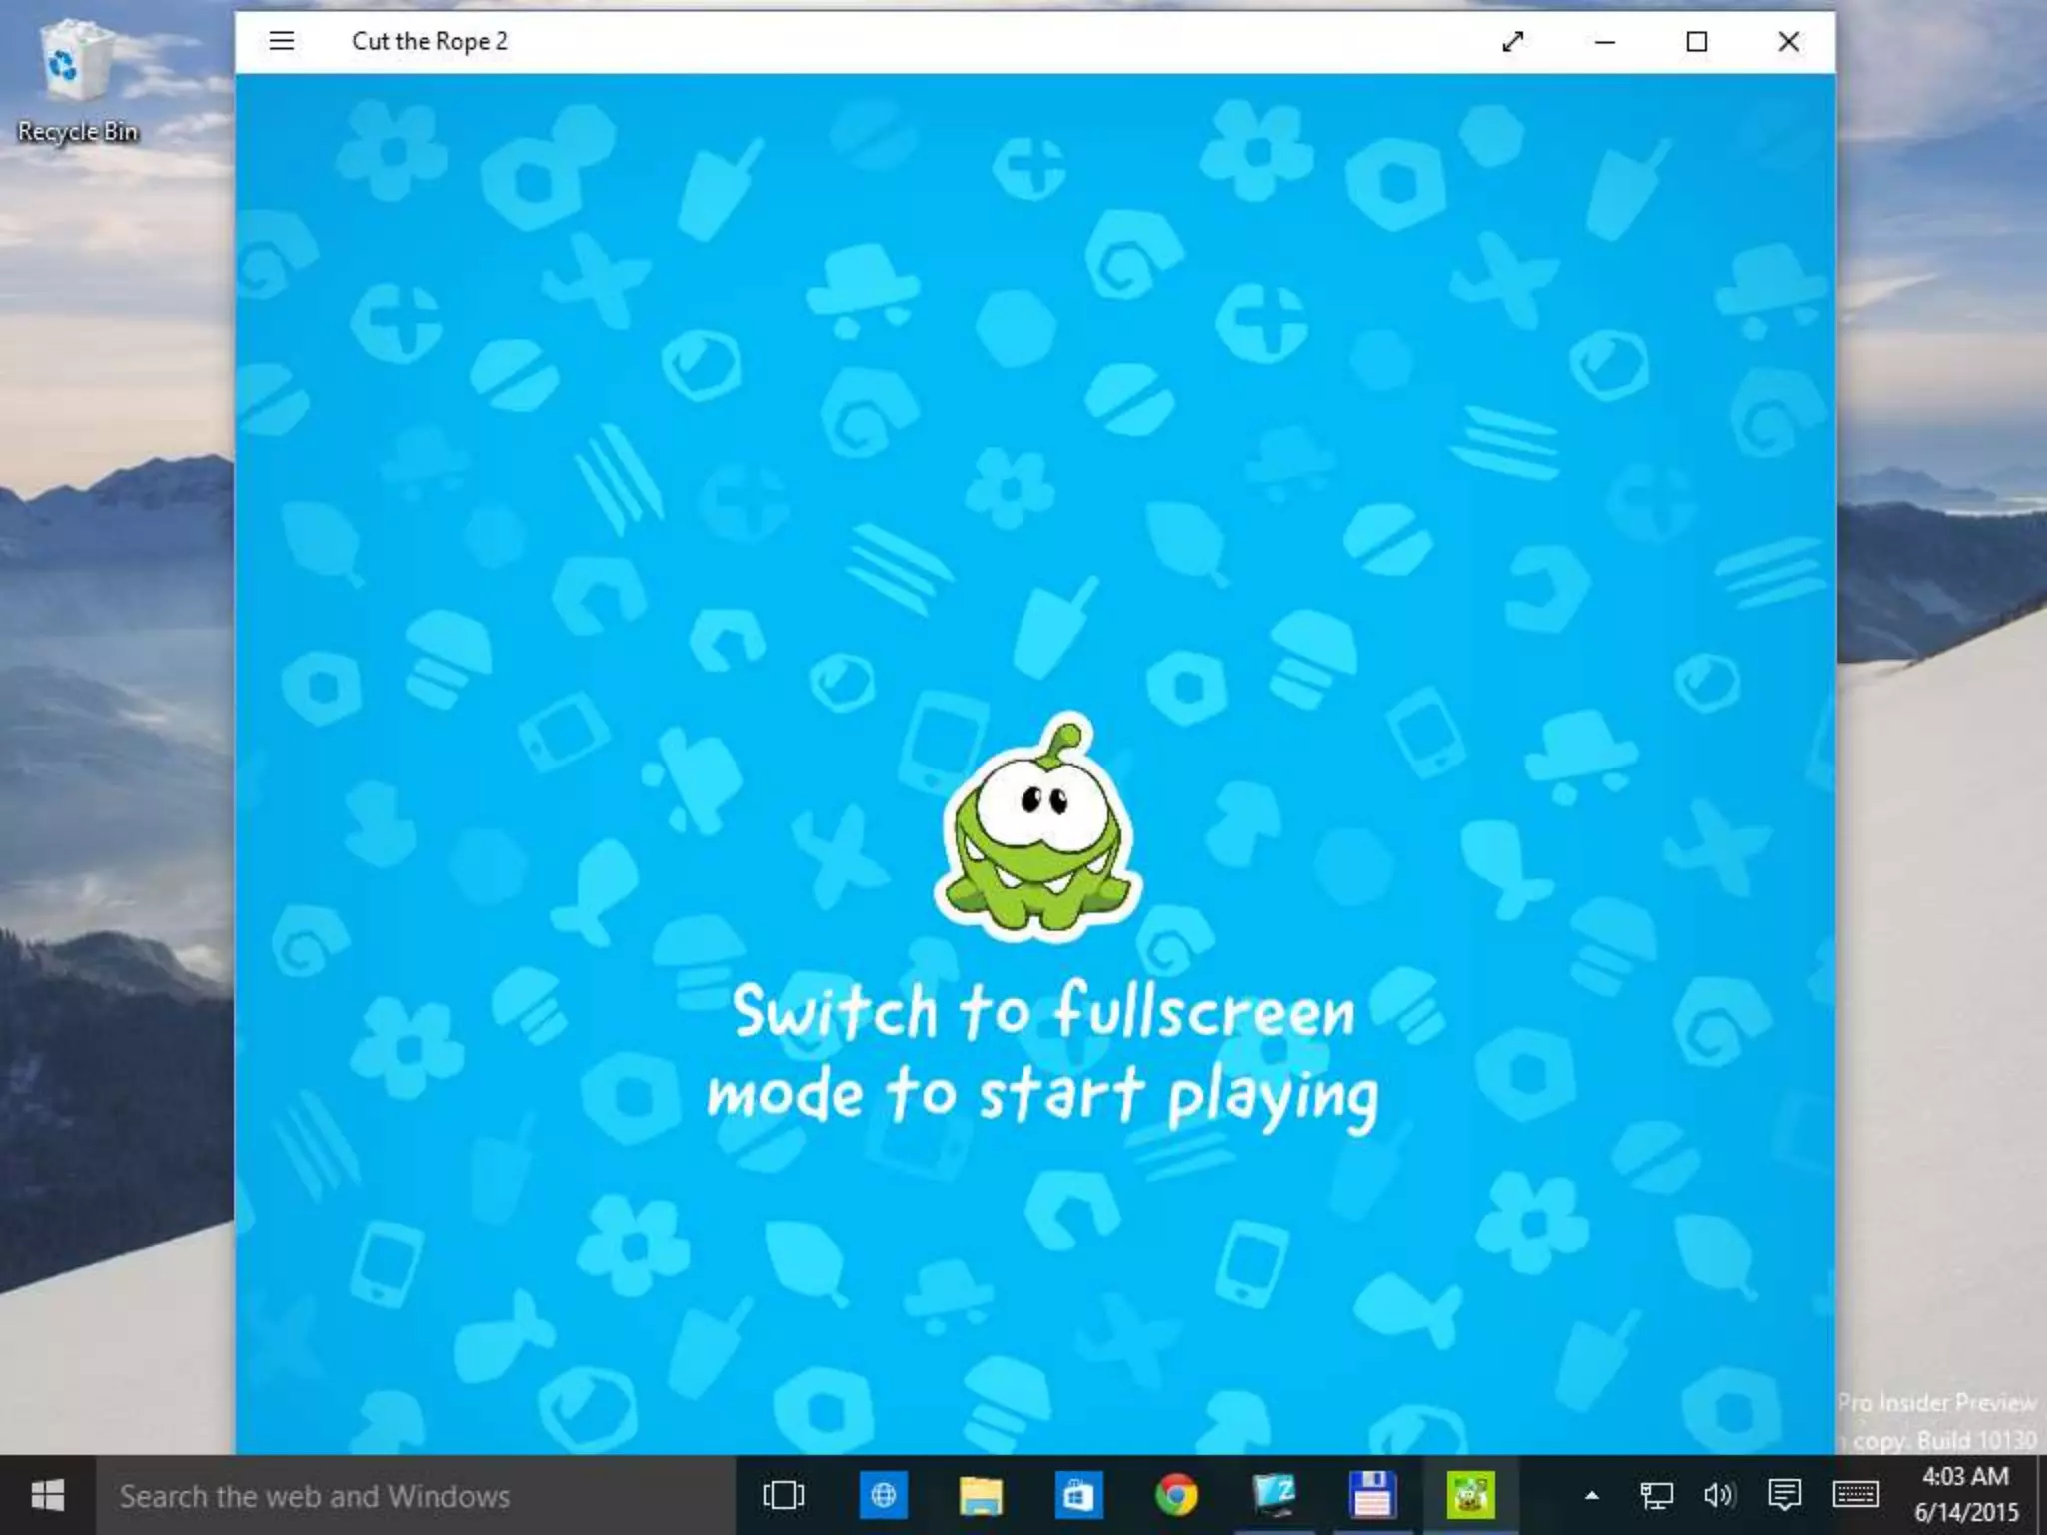Click the 'Switch to fullscreen mode' message text
This screenshot has width=2047, height=1535.
[x=1042, y=1055]
